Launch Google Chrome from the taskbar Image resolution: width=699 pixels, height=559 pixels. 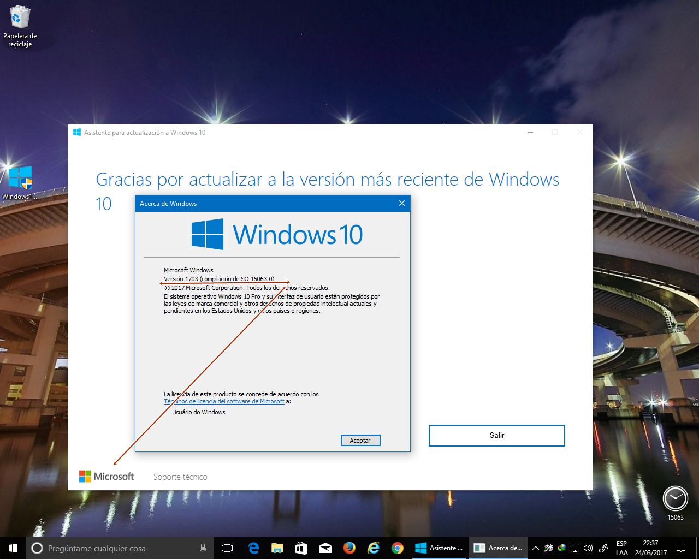point(398,548)
